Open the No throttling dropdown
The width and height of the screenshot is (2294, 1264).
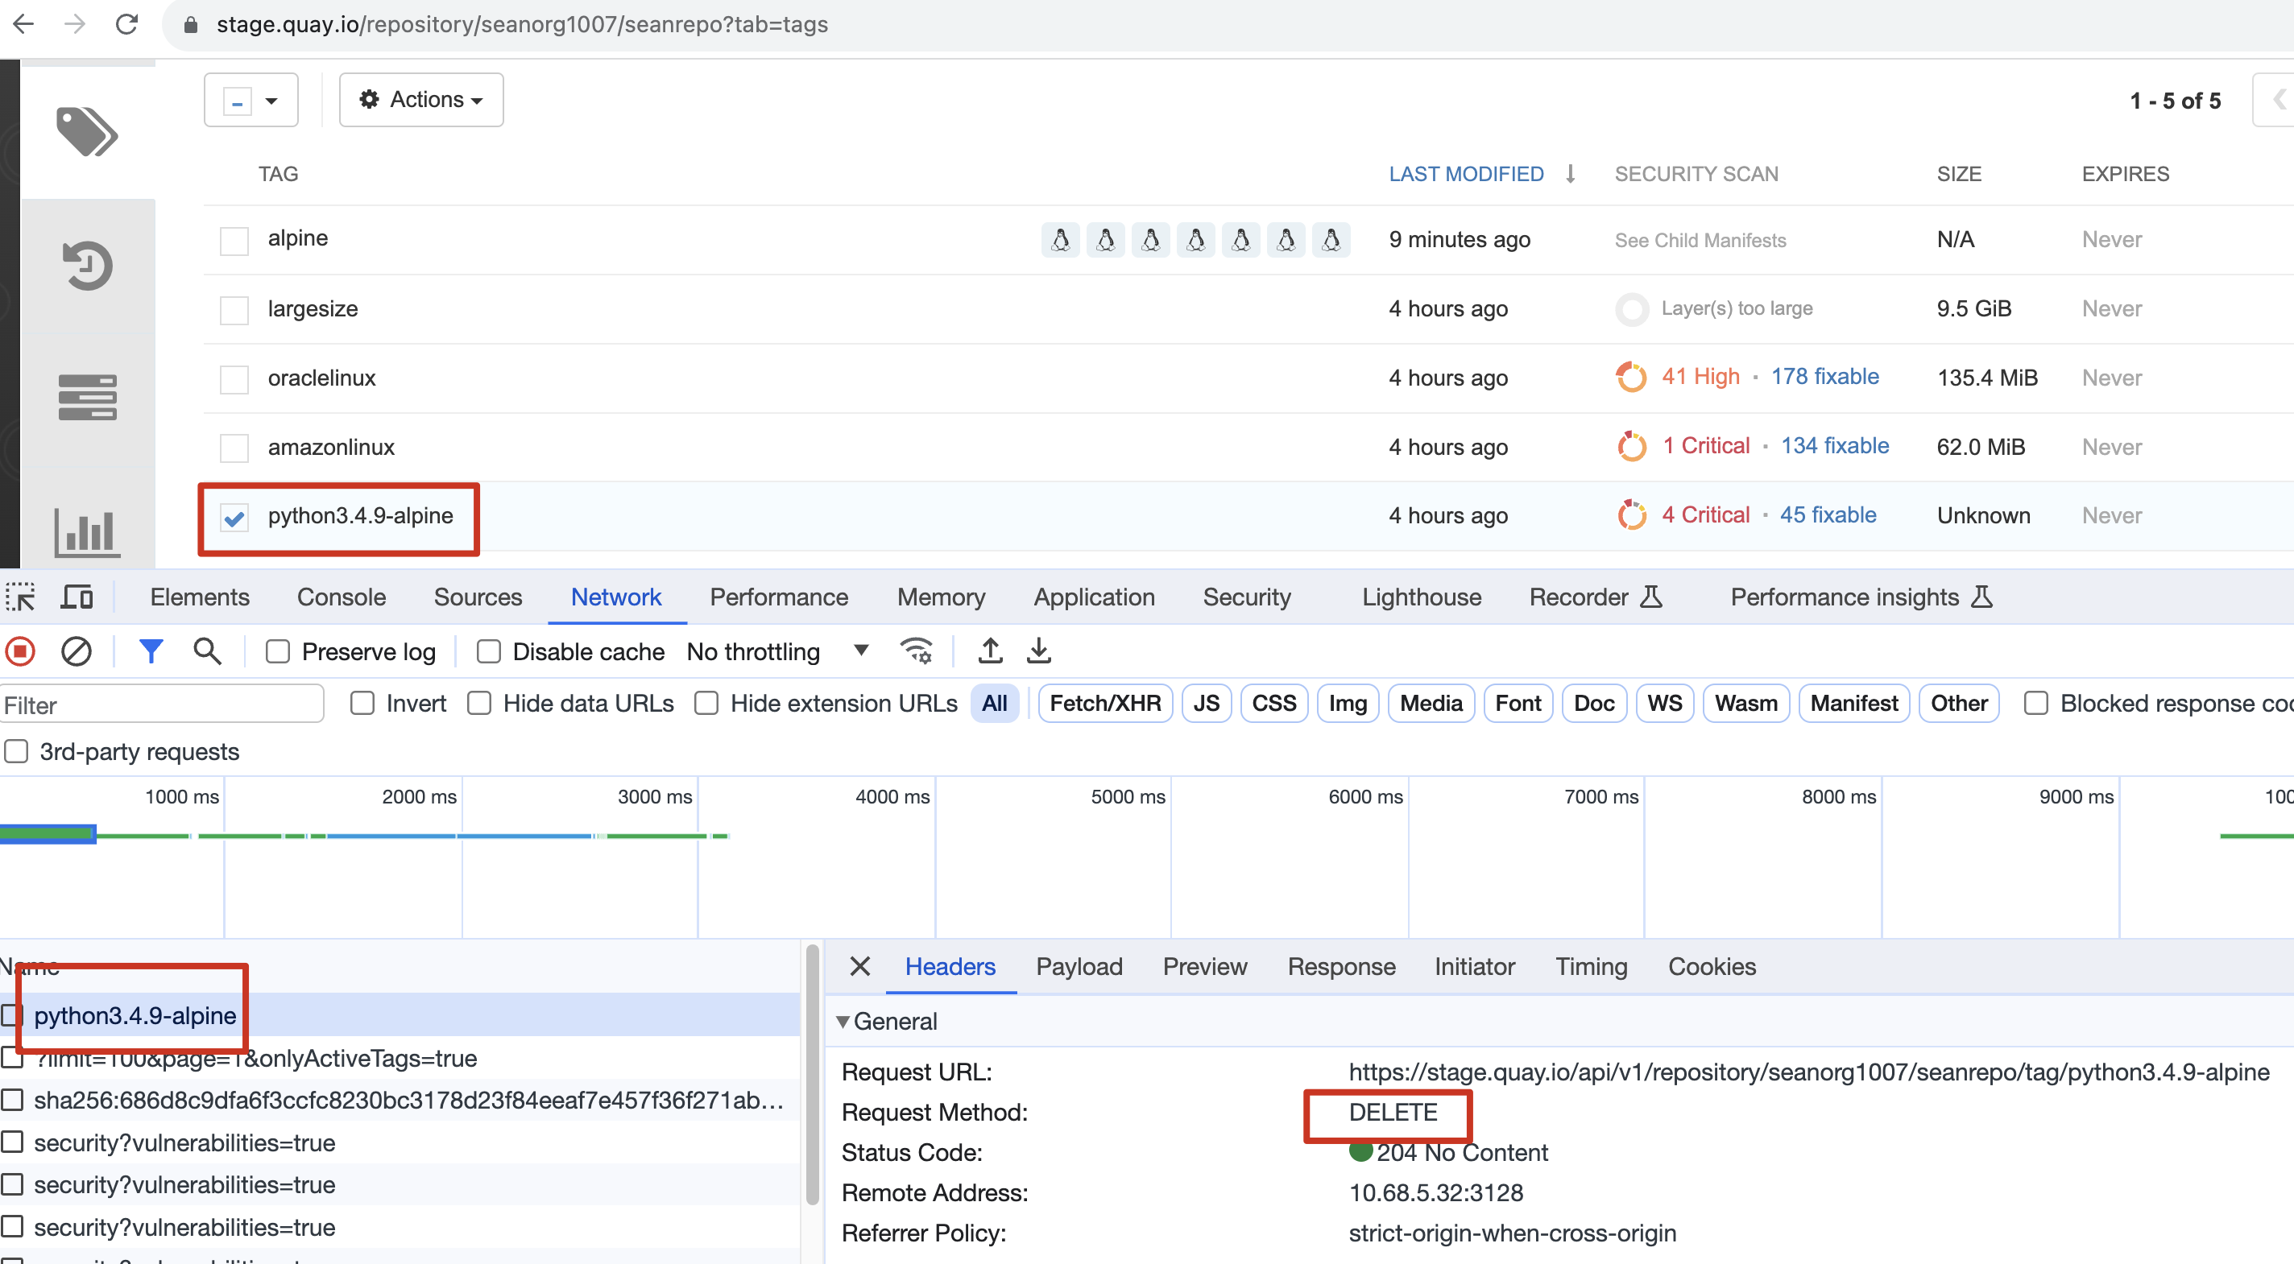coord(776,651)
